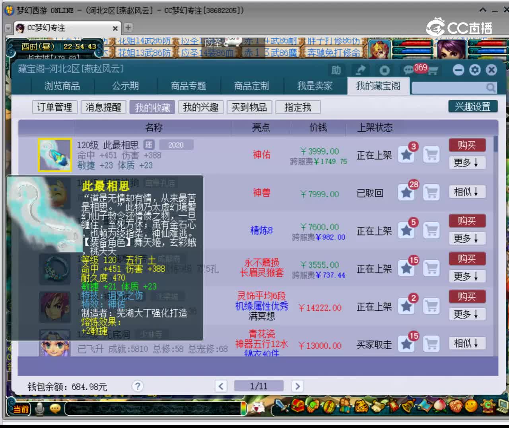Open tab list dropdown left of CC梦幻专注
The image size is (509, 428).
[8, 28]
